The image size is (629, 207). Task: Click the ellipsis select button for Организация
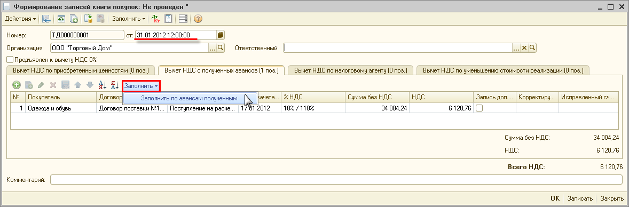213,48
